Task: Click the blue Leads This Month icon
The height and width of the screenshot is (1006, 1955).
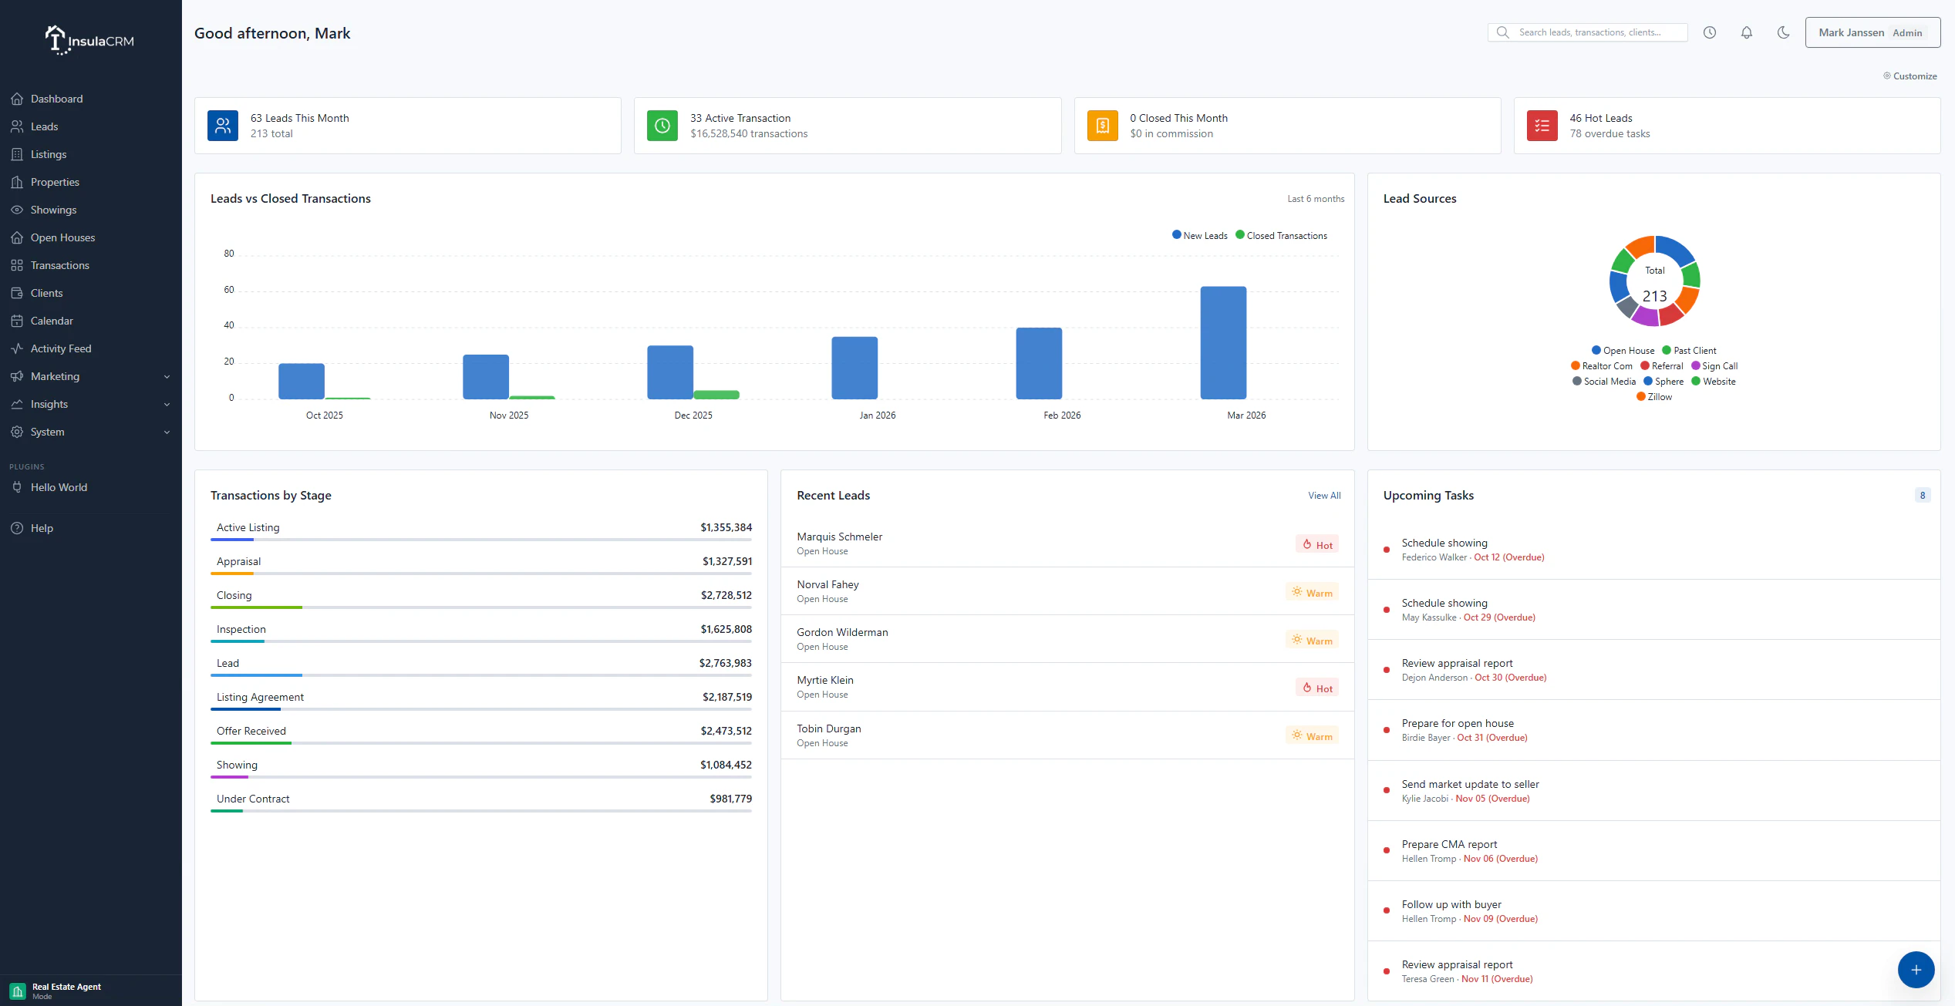Action: (x=223, y=126)
